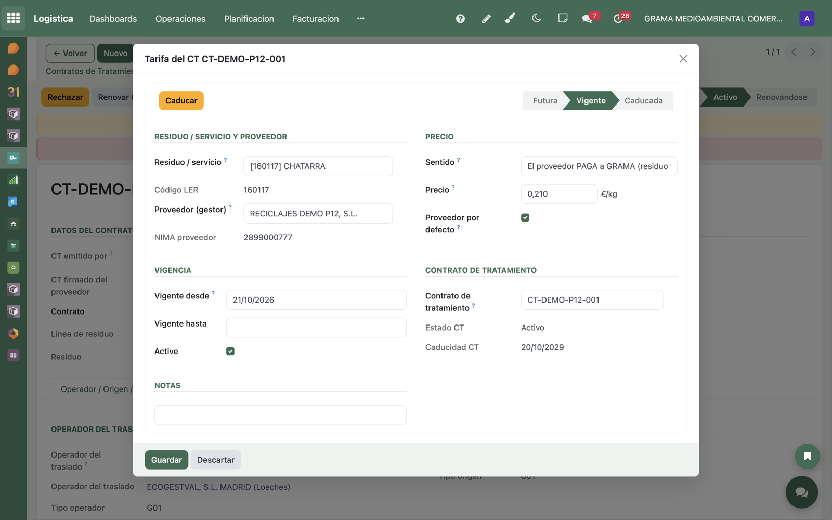Open the Sentido selection dropdown
Viewport: 832px width, 520px height.
click(599, 166)
